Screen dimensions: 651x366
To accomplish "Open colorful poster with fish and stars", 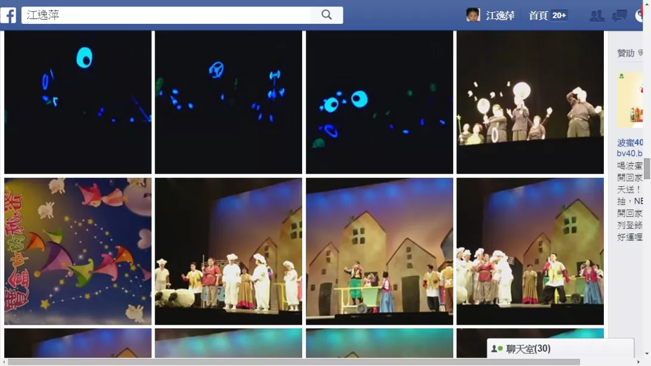I will [78, 251].
